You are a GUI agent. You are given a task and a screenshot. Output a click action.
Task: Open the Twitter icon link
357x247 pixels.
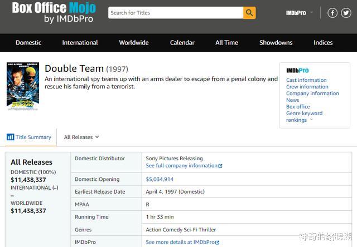pyautogui.click(x=346, y=13)
